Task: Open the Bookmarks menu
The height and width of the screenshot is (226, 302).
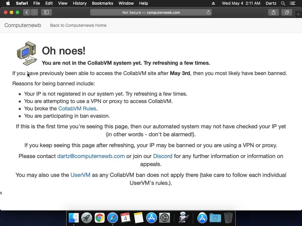Action: coord(102,3)
